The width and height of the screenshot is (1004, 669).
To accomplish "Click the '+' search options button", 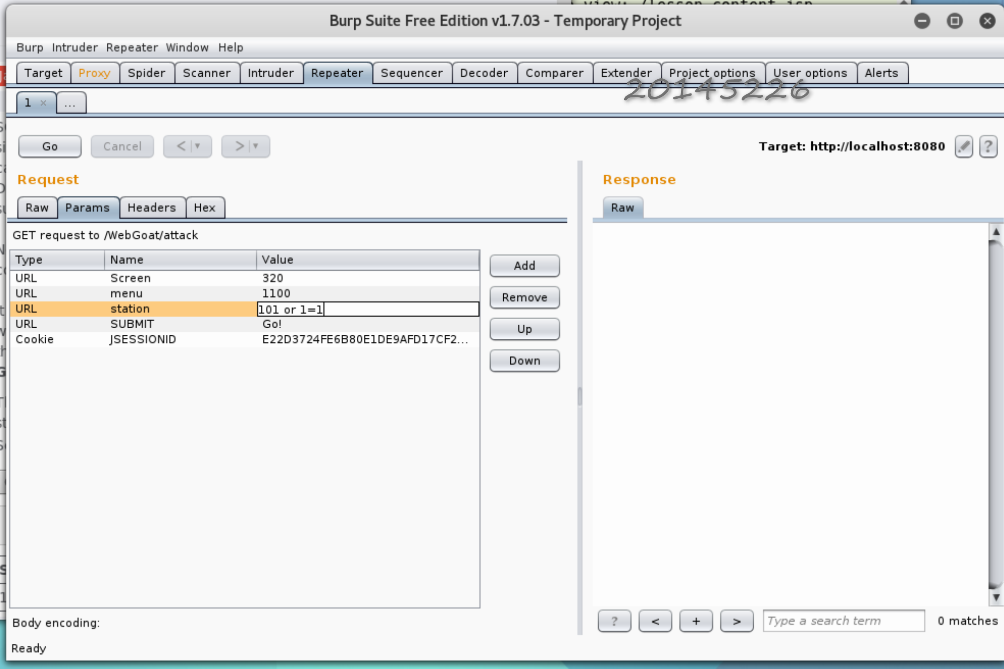I will (x=695, y=621).
